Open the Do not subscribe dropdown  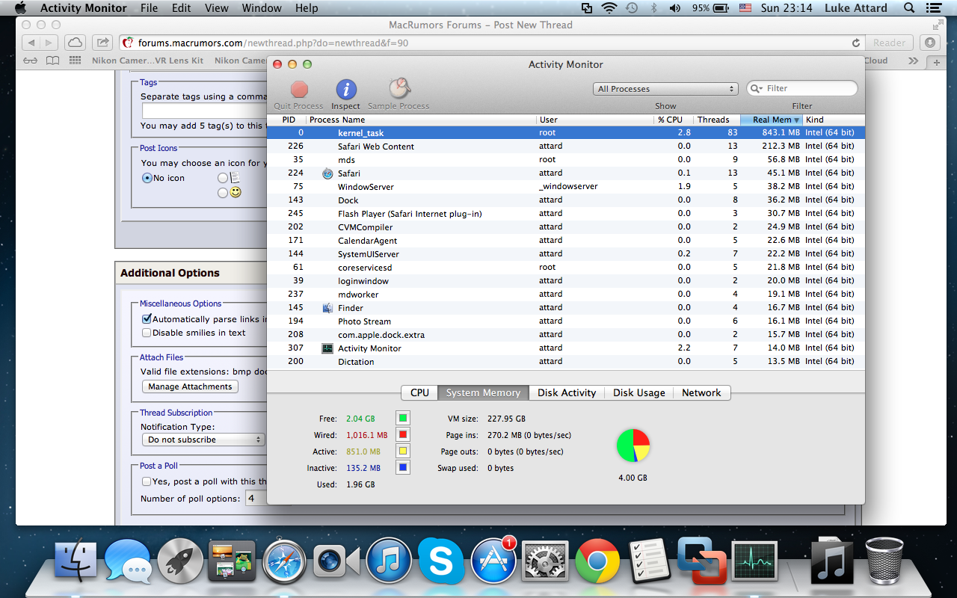click(x=203, y=440)
